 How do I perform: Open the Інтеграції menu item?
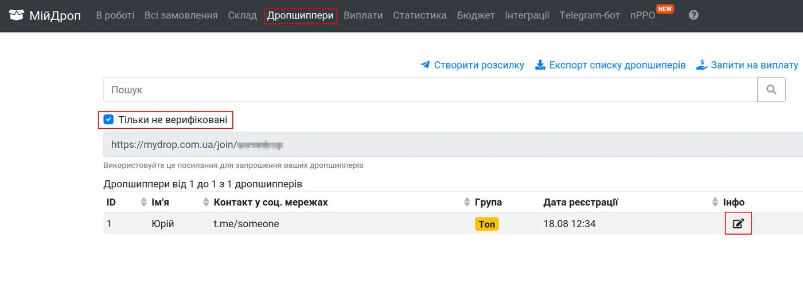tap(527, 15)
